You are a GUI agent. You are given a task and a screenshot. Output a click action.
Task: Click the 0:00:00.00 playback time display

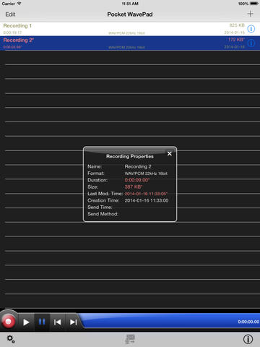coord(248,322)
